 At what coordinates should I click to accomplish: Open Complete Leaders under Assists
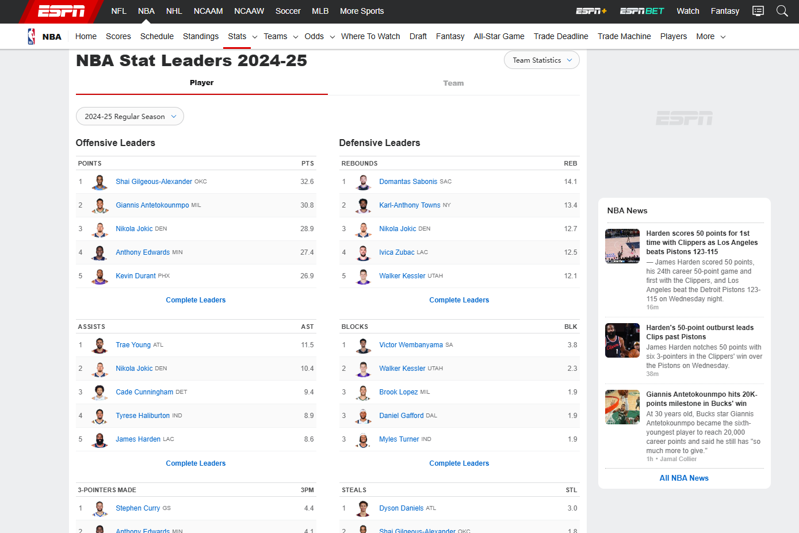pyautogui.click(x=196, y=463)
